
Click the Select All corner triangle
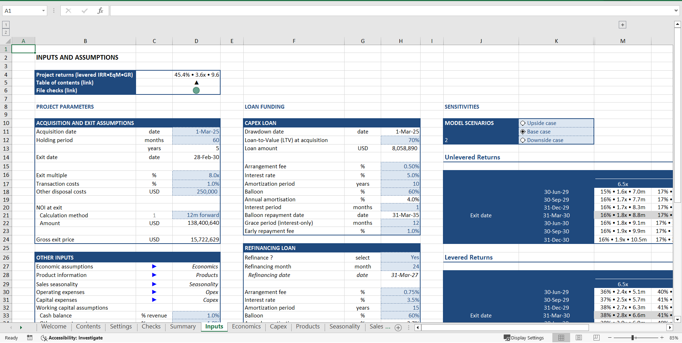(8, 41)
